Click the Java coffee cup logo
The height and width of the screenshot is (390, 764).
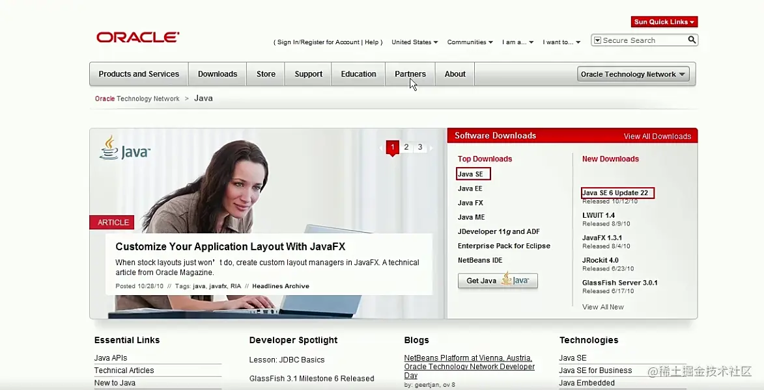tap(125, 148)
